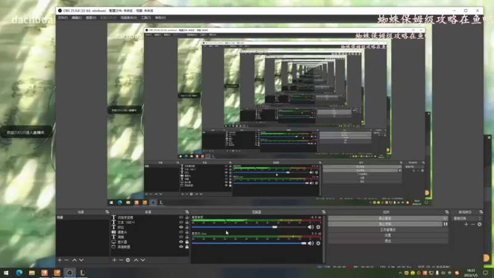Open League client from the taskbar L icon
Viewport: 494px width, 278px height.
(x=82, y=272)
